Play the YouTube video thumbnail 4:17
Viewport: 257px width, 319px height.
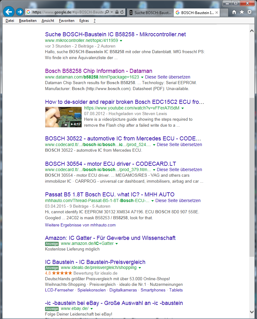coord(63,117)
